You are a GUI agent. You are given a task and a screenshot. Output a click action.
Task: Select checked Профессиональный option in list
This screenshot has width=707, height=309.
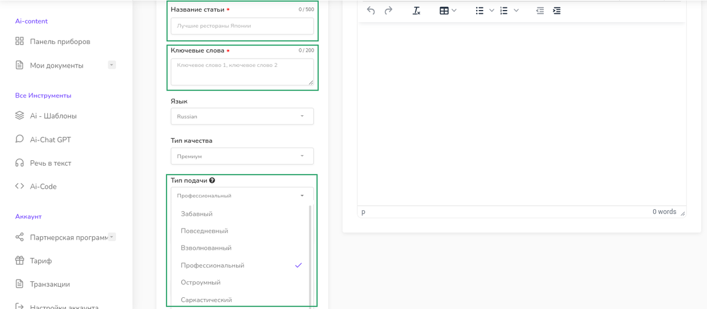[240, 266]
